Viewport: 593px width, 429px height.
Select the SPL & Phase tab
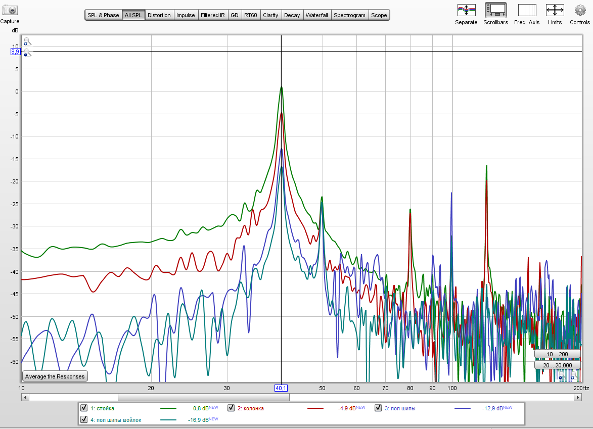[103, 15]
